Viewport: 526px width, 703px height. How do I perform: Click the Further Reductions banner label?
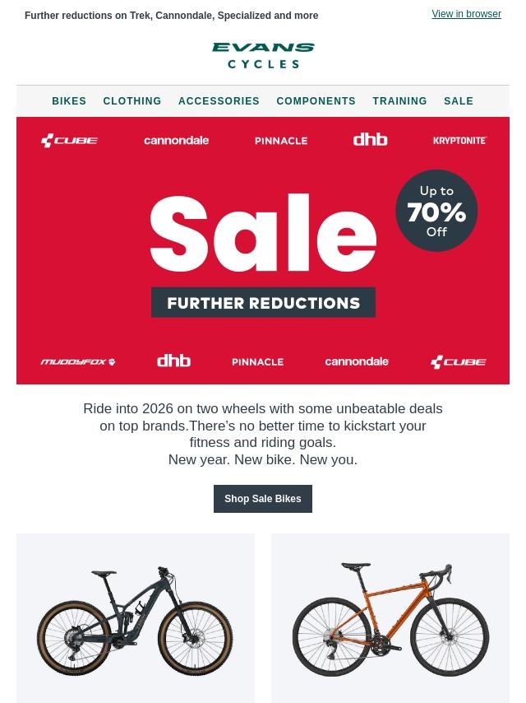pos(263,303)
